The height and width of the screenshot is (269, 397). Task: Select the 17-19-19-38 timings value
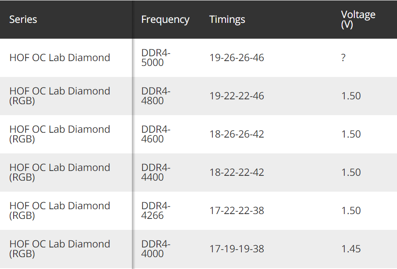pyautogui.click(x=237, y=249)
